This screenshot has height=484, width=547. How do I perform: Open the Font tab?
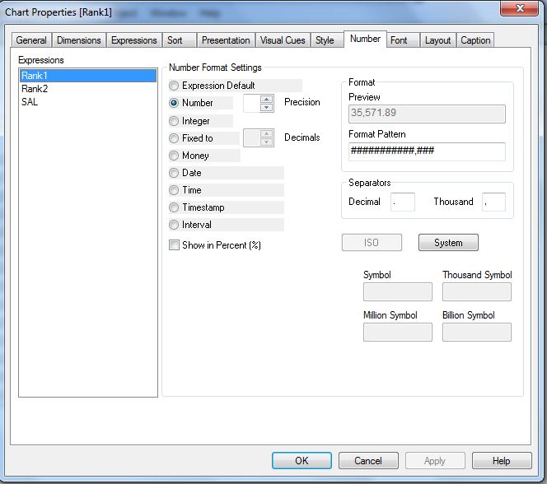tap(403, 40)
